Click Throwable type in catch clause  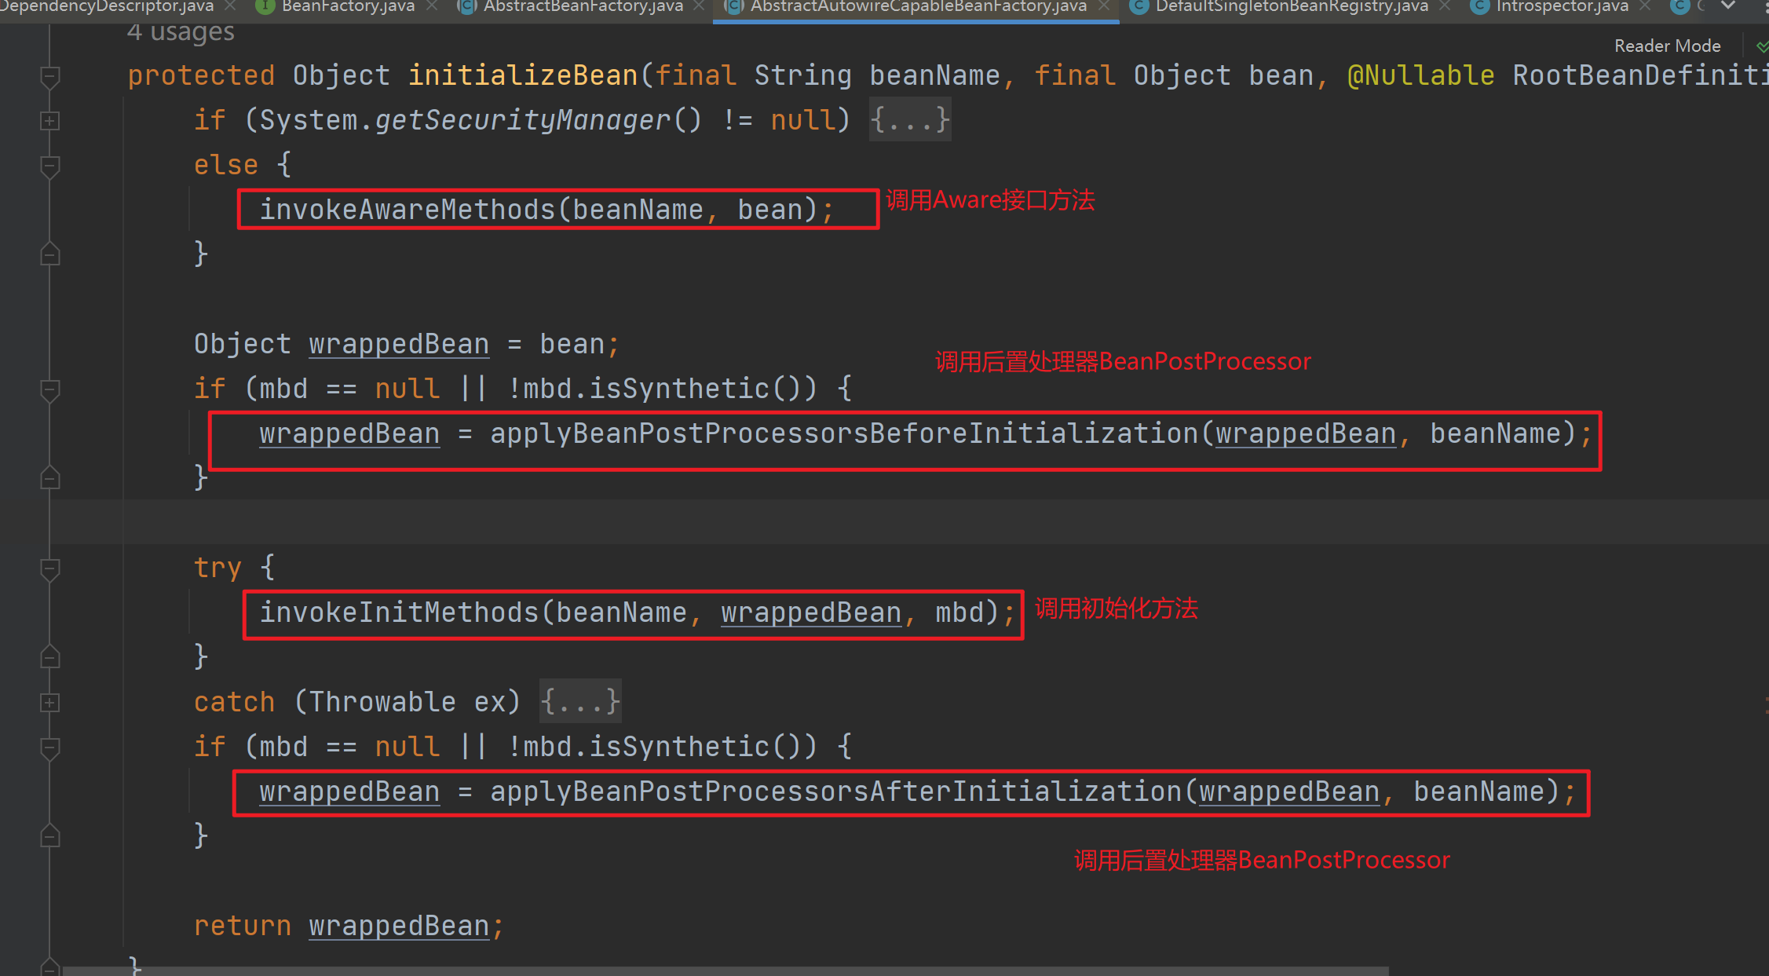pyautogui.click(x=382, y=702)
